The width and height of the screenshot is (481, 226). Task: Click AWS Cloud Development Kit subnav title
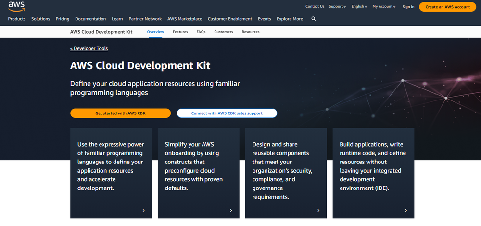pos(101,32)
